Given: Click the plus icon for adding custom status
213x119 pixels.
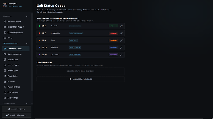Looking at the screenshot, I should (x=70, y=79).
